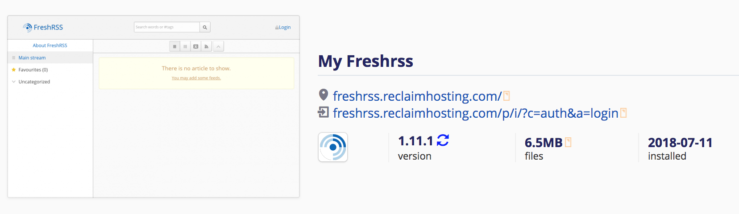The height and width of the screenshot is (214, 739).
Task: Focus the Search words or #tags field
Action: tap(167, 27)
